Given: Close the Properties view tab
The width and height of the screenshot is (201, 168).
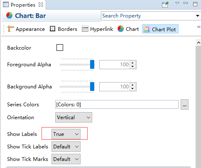Looking at the screenshot, I should coord(41,5).
